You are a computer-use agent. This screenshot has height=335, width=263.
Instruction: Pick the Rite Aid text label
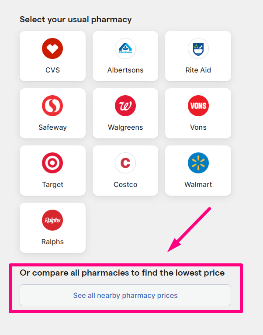tap(198, 70)
